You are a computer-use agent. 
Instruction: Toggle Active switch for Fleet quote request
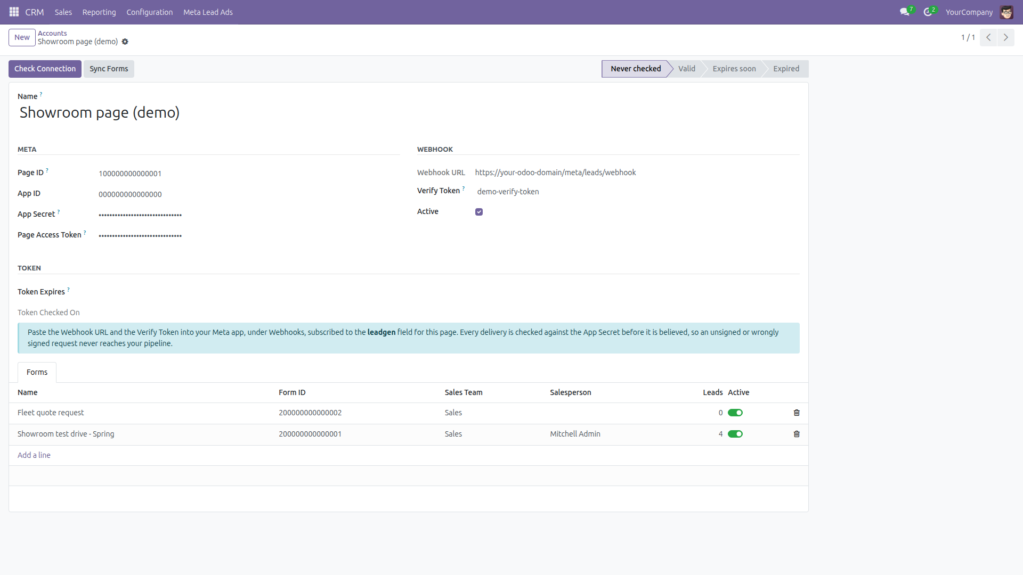point(735,413)
